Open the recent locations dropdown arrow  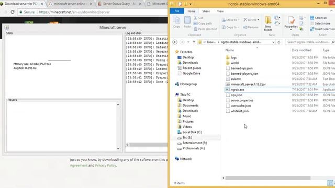point(188,42)
